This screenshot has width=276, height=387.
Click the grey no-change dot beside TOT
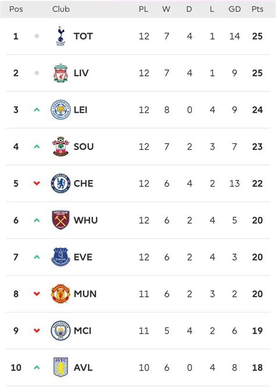click(x=37, y=36)
